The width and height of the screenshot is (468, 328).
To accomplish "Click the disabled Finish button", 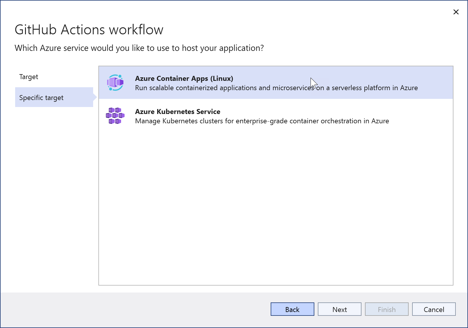I will click(386, 309).
